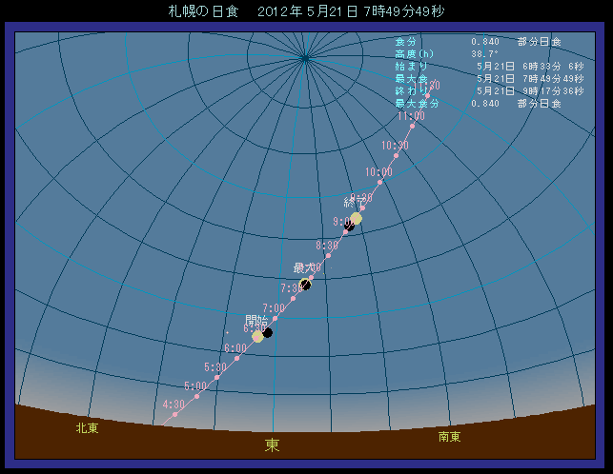The height and width of the screenshot is (474, 613).
Task: Click the 5:30 time marker
Action: tap(217, 377)
